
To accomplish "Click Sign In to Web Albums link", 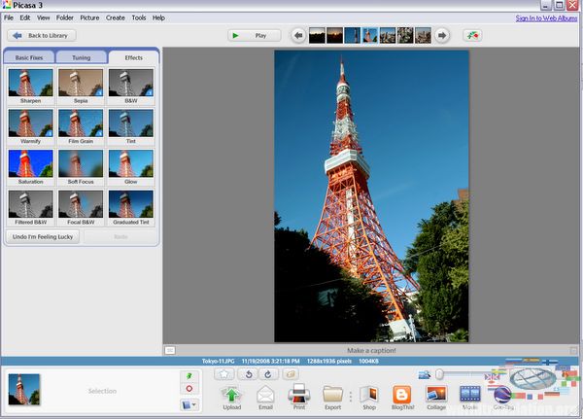I will [x=546, y=17].
